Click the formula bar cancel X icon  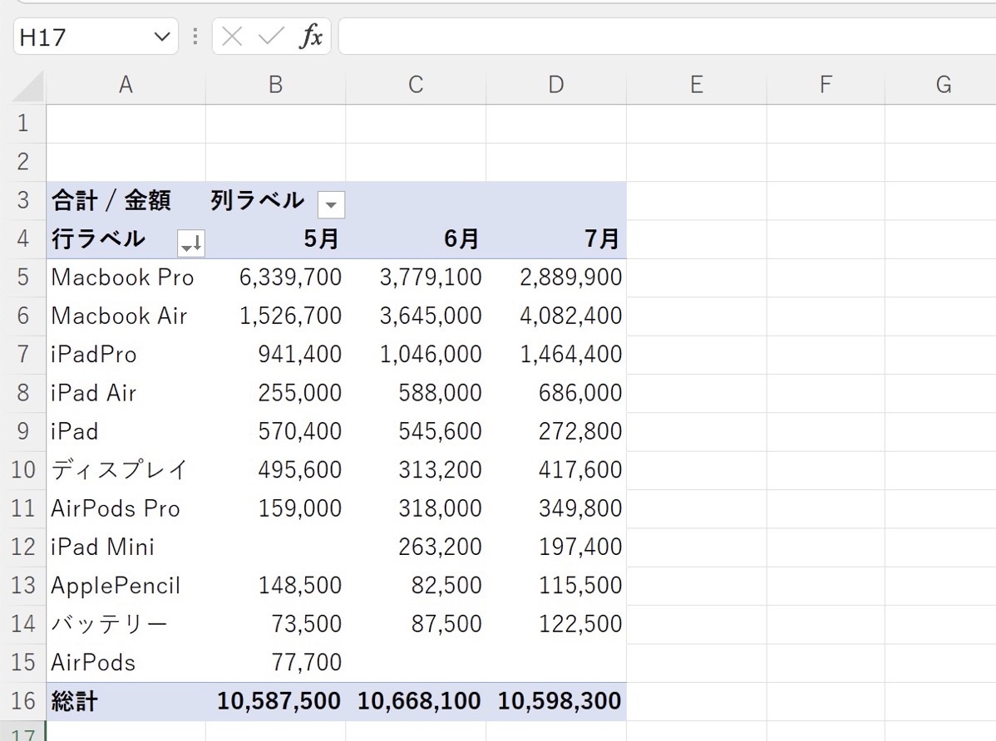(232, 37)
